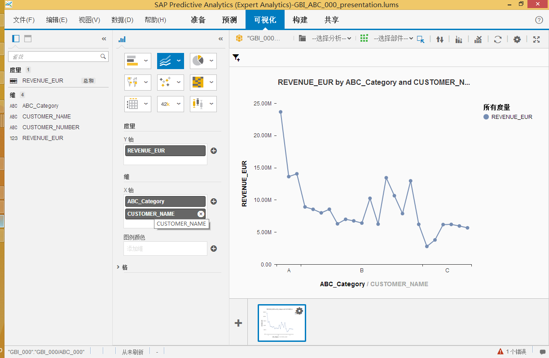Open the 编辑(E) menu

point(57,20)
